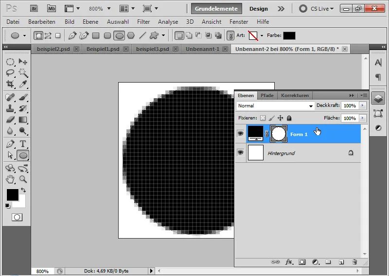Select the Clone Stamp tool
Viewport: 389px width, 276px height.
click(10, 108)
